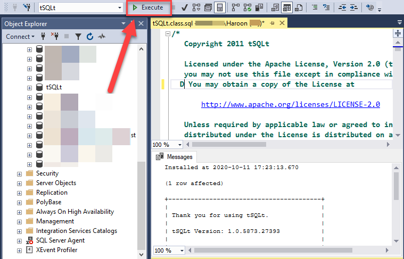Image resolution: width=404 pixels, height=259 pixels.
Task: Click Results to File icon
Action: click(x=299, y=7)
